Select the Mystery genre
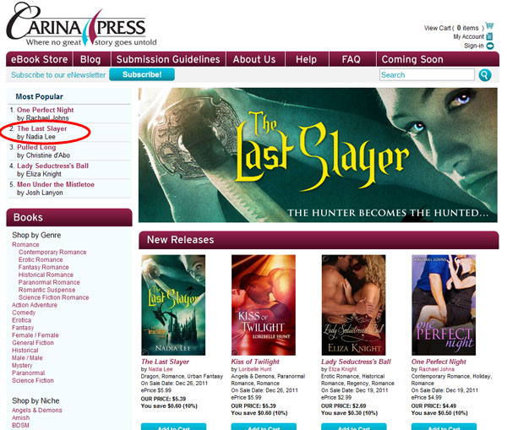 22,365
